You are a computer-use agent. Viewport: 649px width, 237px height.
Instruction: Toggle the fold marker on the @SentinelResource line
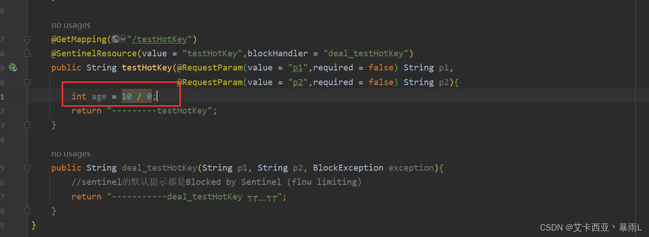27,54
